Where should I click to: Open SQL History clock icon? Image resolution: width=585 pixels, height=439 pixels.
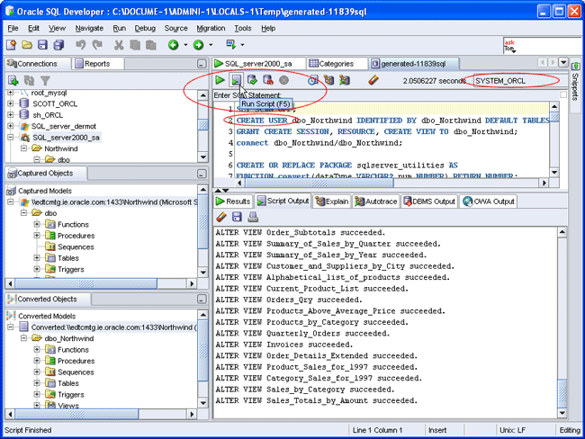coord(312,80)
